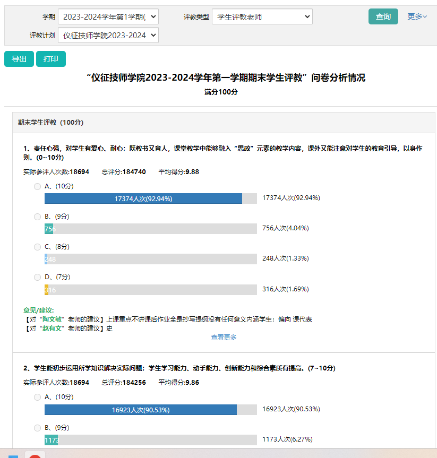437x458 pixels.
Task: Click the 打印 print button
Action: point(51,59)
